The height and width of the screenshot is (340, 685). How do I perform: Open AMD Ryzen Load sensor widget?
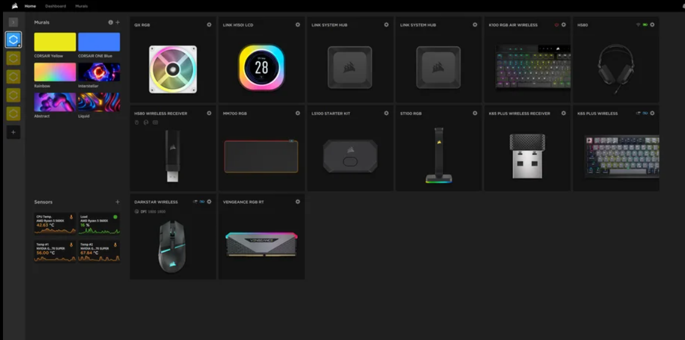point(99,224)
